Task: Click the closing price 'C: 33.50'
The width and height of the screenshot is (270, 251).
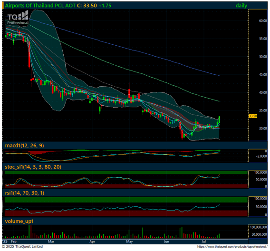Action: coord(87,6)
